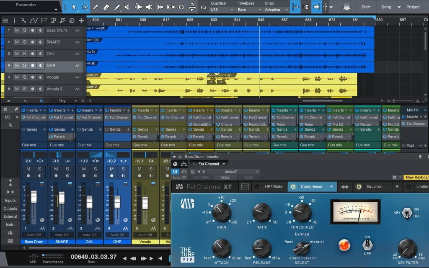
Task: Solo the SNARE track
Action: tap(25, 42)
